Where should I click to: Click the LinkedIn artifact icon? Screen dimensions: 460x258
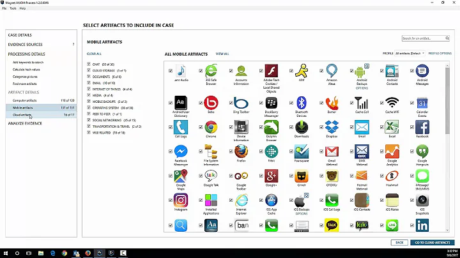click(x=422, y=225)
